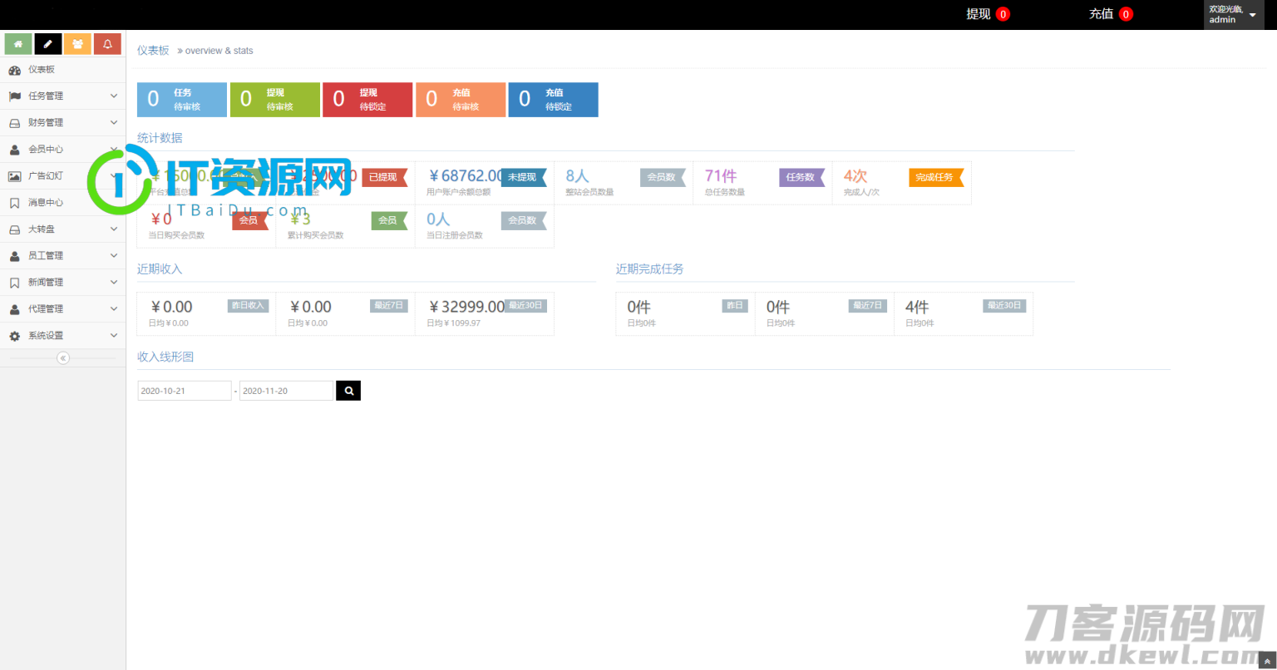Expand the 财务管理 menu chevron
Screen dimensions: 1277x670
(114, 123)
